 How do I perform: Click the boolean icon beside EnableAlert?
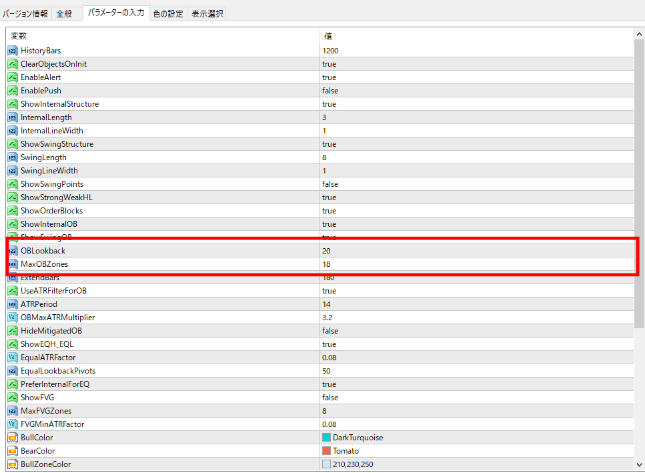point(12,77)
